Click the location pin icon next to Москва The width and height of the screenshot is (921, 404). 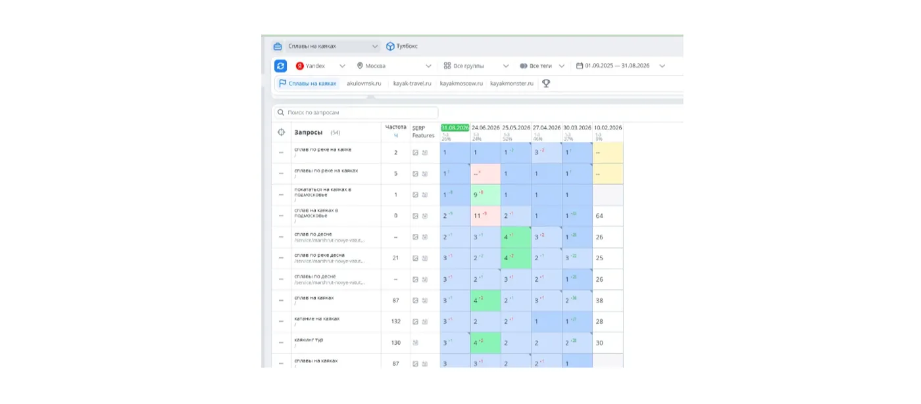[x=360, y=66]
